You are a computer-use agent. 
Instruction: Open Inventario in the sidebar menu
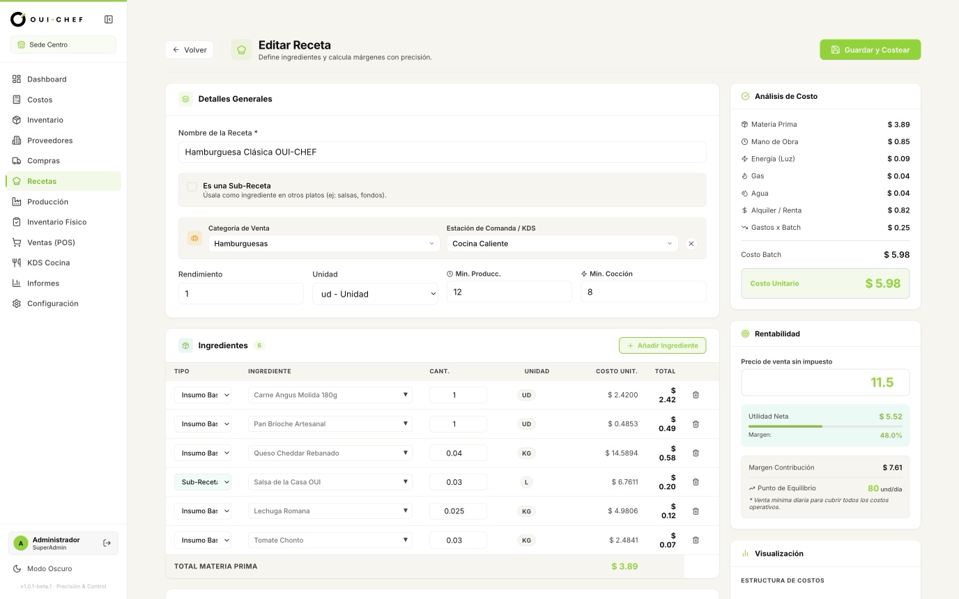point(45,120)
